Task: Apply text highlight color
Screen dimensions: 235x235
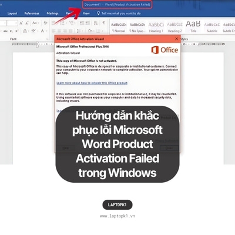Action: coord(33,31)
